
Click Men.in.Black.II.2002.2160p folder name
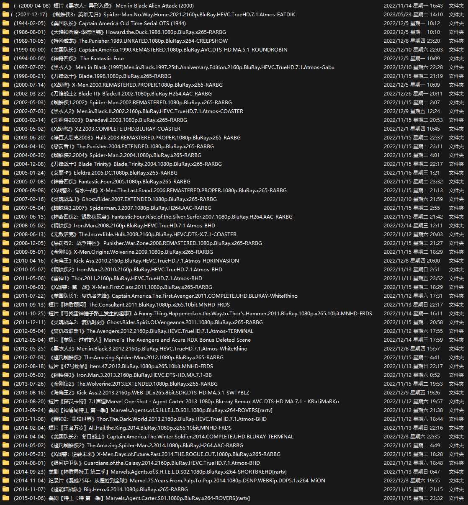(x=128, y=111)
